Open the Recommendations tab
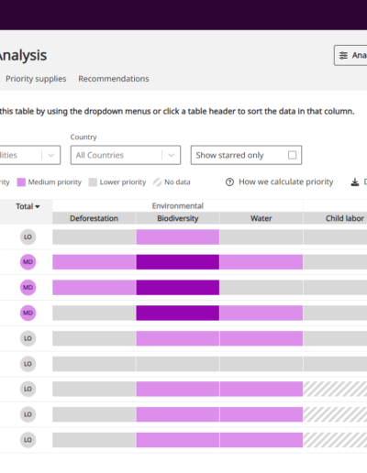Screen dimensions: 367x473 [114, 79]
